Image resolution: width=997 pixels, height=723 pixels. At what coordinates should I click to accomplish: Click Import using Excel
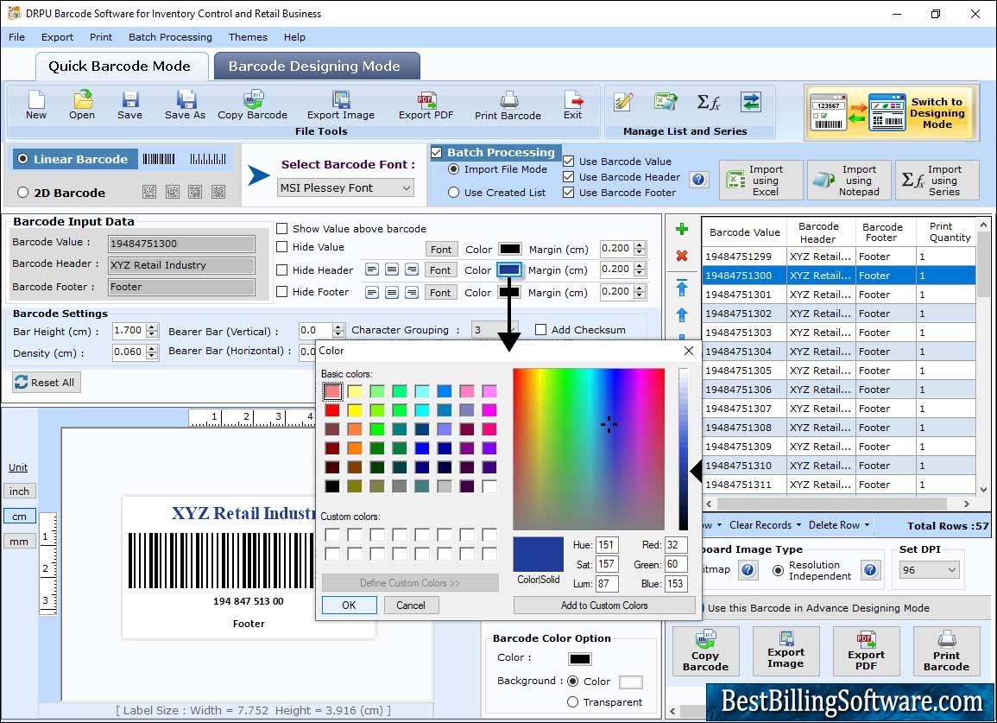[761, 181]
